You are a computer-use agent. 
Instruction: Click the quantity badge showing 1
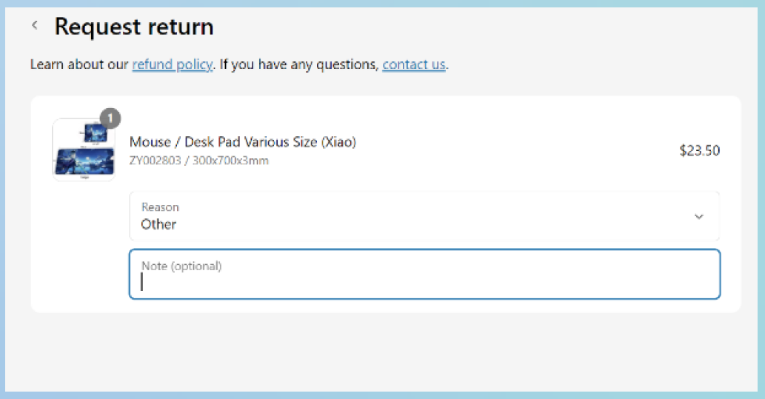point(110,118)
